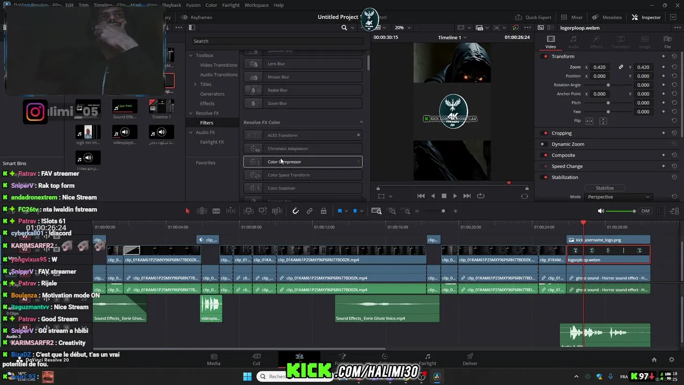Select Video Transitions in Toolbox
Viewport: 684px width, 385px height.
[219, 65]
